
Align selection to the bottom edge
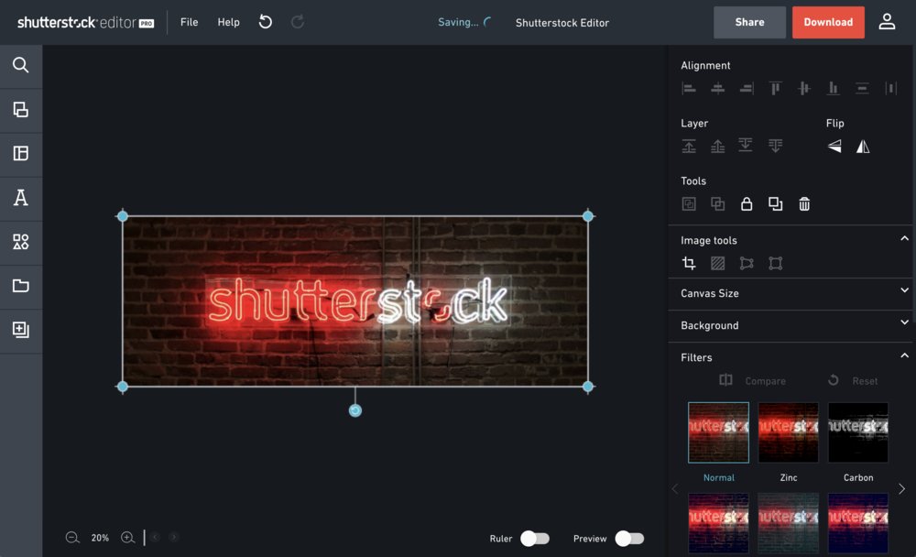coord(833,88)
